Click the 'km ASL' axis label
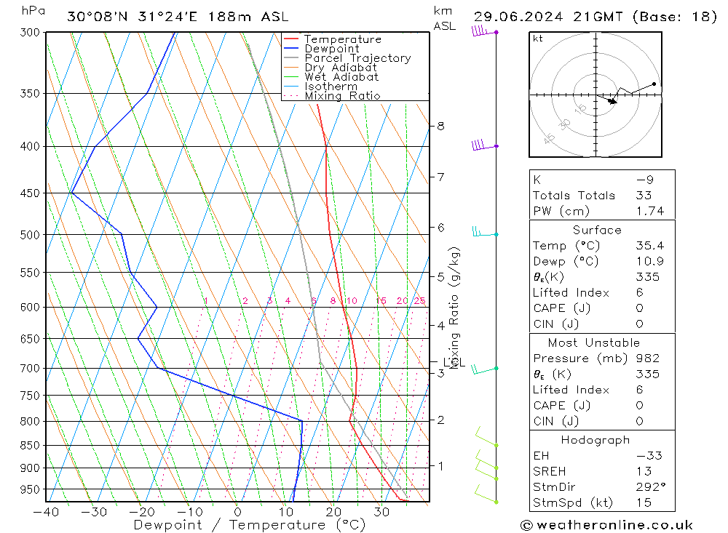The image size is (728, 533). click(x=444, y=19)
